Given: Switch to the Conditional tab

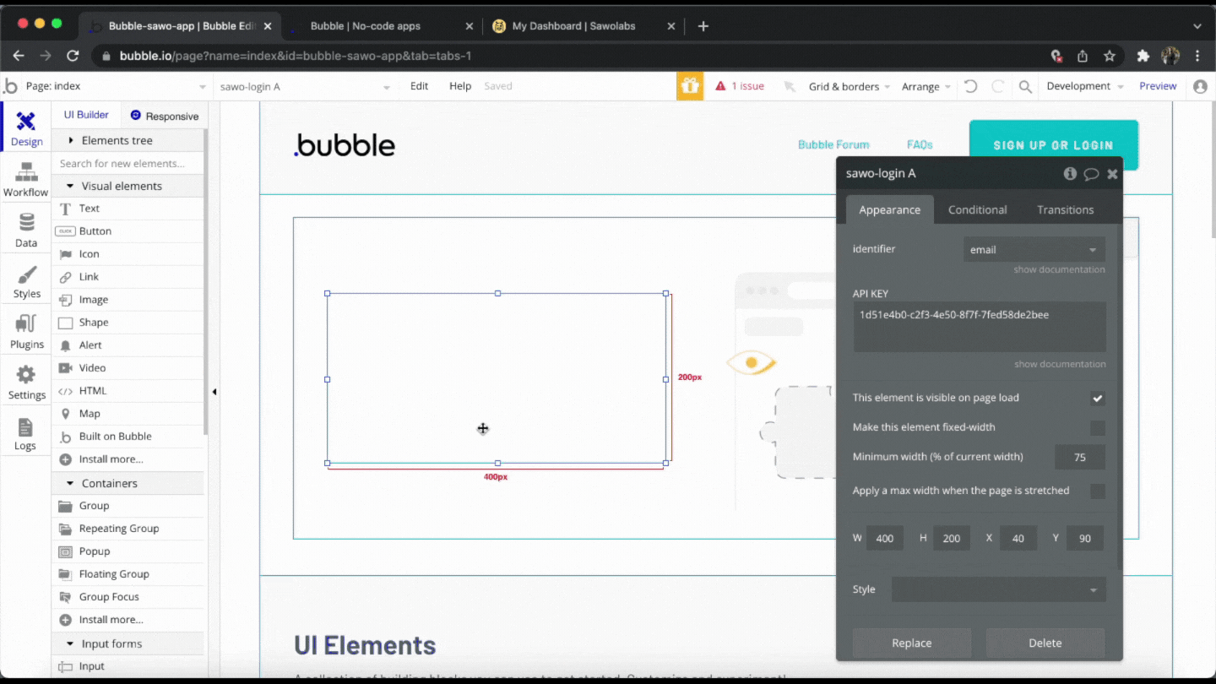Looking at the screenshot, I should coord(977,209).
